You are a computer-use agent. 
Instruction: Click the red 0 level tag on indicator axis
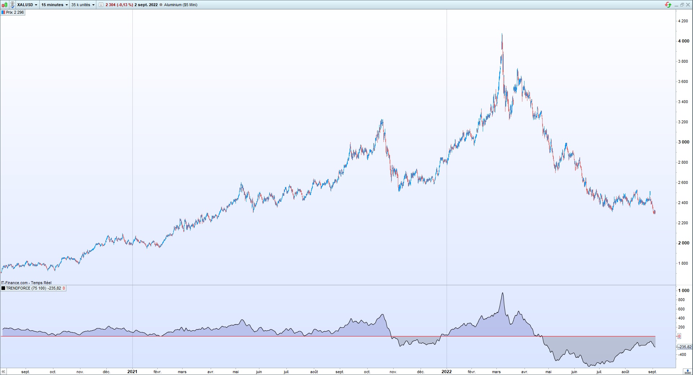point(679,336)
